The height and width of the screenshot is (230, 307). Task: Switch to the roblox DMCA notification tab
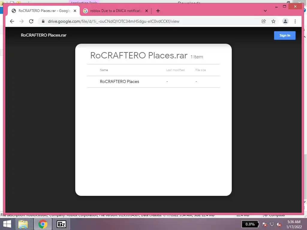click(116, 11)
